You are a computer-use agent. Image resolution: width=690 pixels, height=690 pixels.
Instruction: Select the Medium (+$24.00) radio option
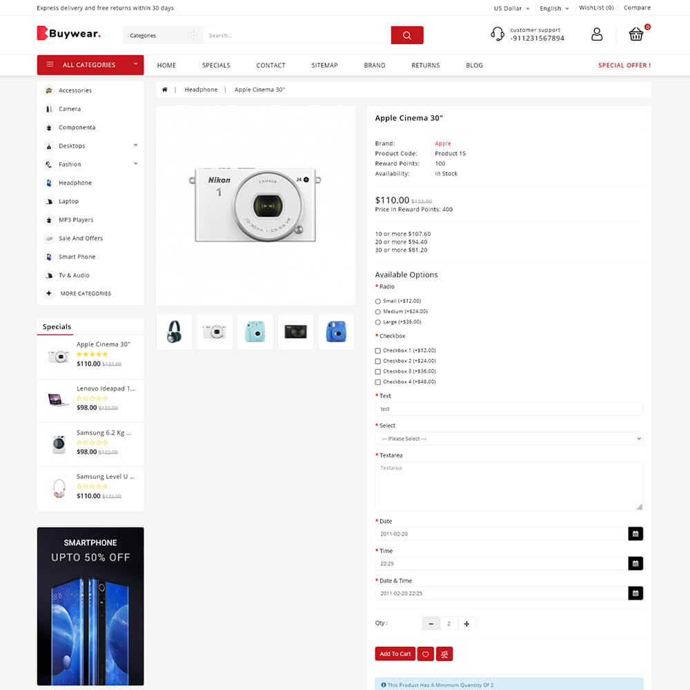(377, 312)
